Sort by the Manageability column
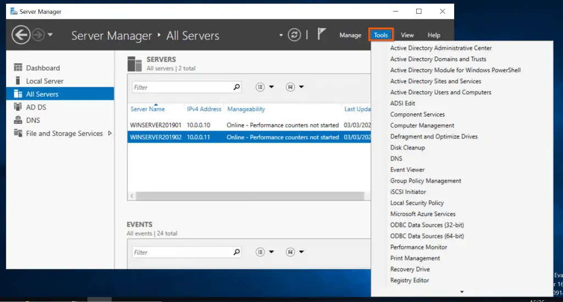This screenshot has height=302, width=563. 246,109
